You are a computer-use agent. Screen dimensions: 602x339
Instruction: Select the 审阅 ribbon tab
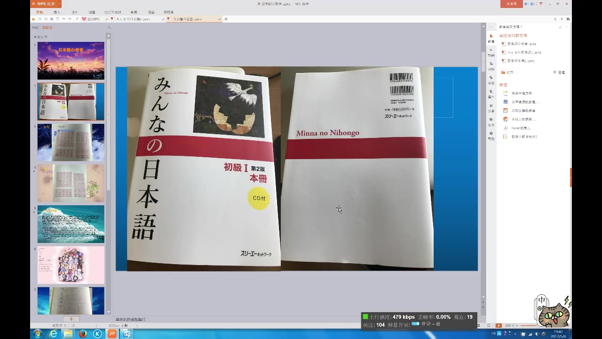click(x=134, y=12)
